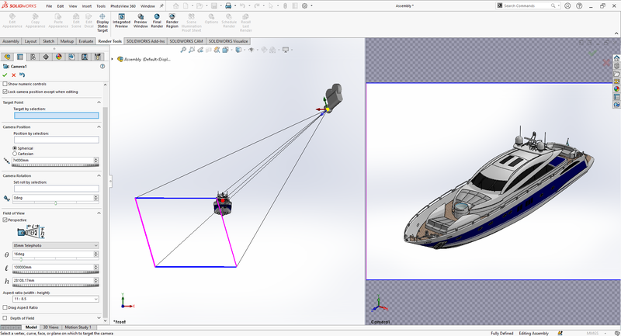The image size is (621, 336).
Task: Open the Preview Window render tool
Action: pyautogui.click(x=141, y=21)
